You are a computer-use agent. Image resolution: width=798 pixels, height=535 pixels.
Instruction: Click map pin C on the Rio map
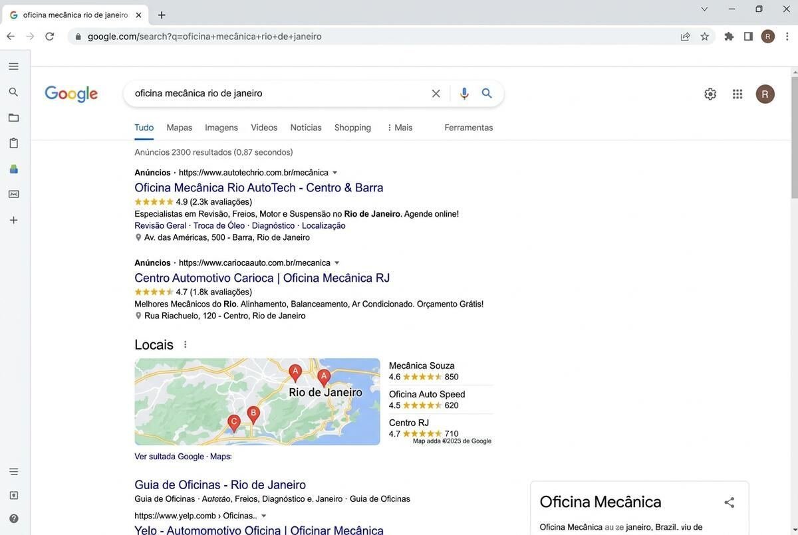pos(234,423)
